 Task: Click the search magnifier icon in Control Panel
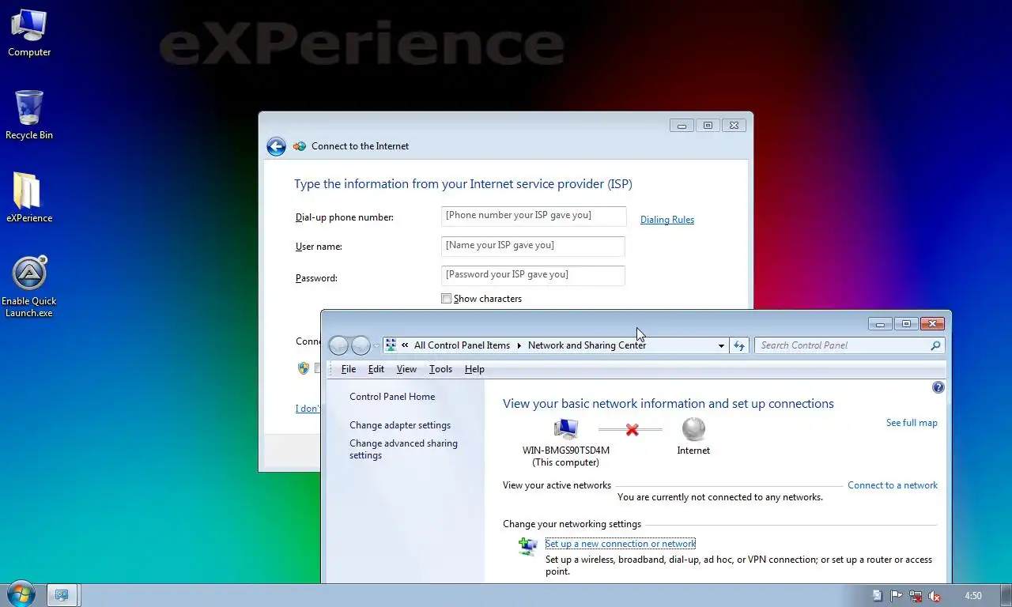pos(935,345)
